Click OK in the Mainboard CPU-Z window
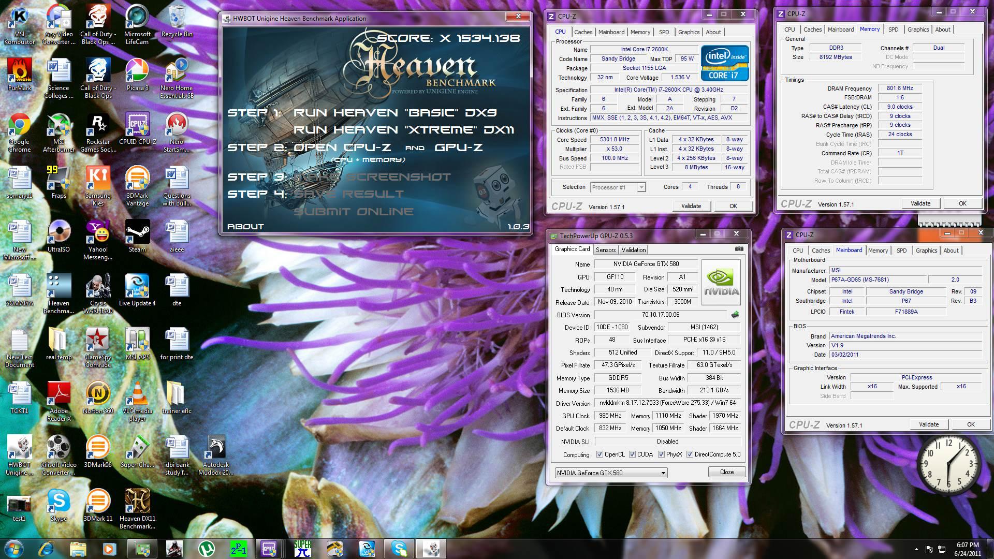Screen dimensions: 994x559 971,424
